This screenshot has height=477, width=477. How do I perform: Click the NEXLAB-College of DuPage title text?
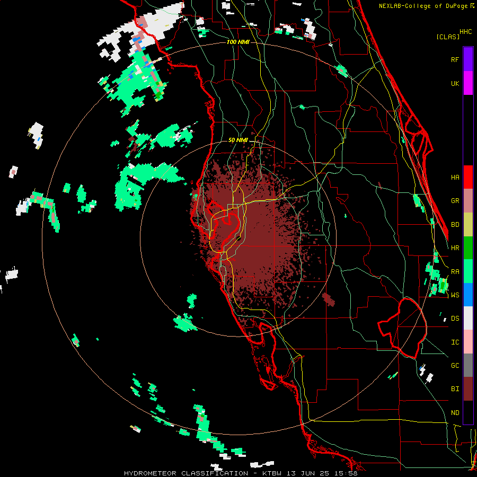click(x=423, y=6)
